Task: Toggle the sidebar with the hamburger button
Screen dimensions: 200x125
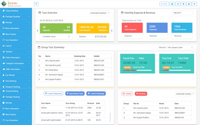Action: [x=36, y=4]
